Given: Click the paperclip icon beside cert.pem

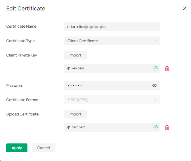Looking at the screenshot, I should pos(68,127).
